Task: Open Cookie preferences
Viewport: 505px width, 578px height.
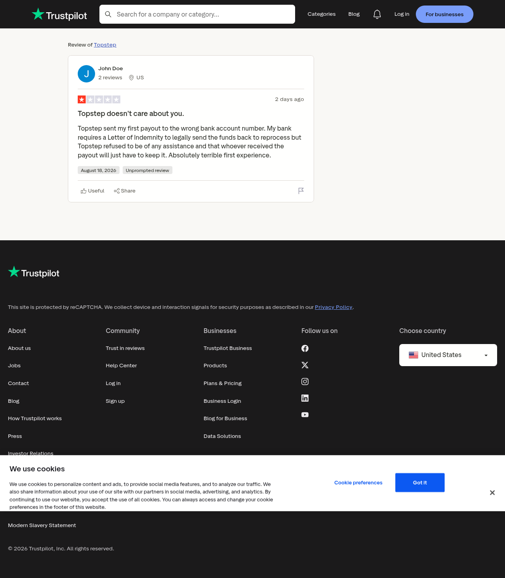Action: (x=358, y=483)
